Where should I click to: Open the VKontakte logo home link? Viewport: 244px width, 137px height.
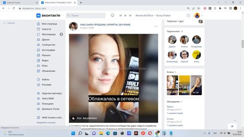(x=48, y=16)
